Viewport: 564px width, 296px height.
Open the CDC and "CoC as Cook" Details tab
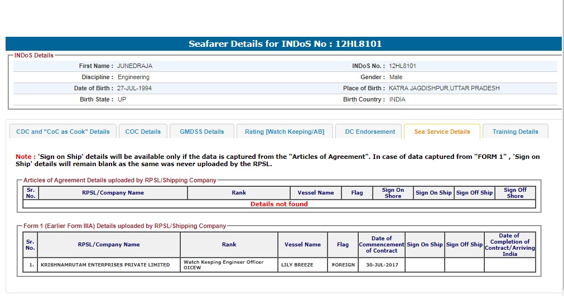coord(63,132)
